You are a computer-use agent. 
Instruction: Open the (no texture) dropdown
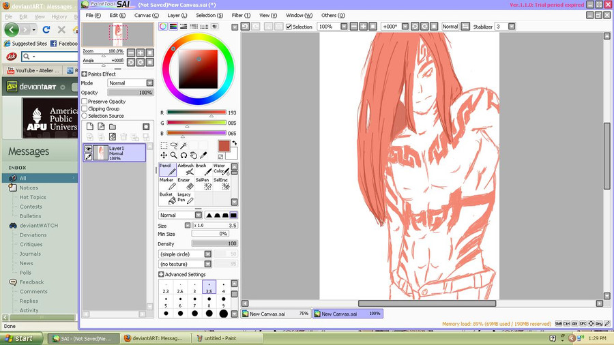pyautogui.click(x=207, y=264)
